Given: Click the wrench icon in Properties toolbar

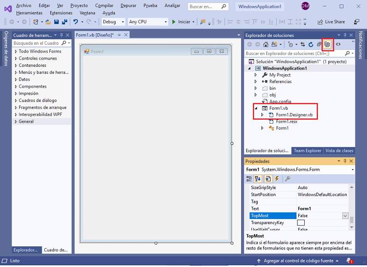Looking at the screenshot, I should tap(288, 179).
